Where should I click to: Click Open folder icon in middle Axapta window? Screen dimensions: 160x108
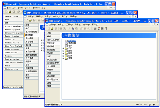coord(31,21)
